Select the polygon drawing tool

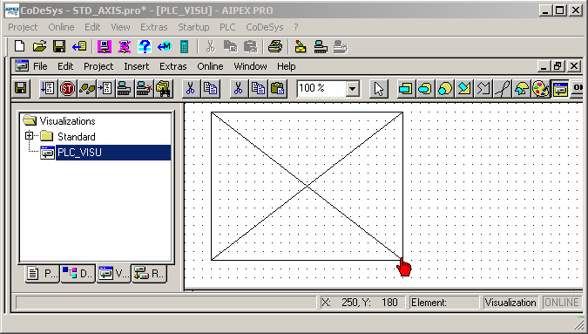pyautogui.click(x=464, y=89)
